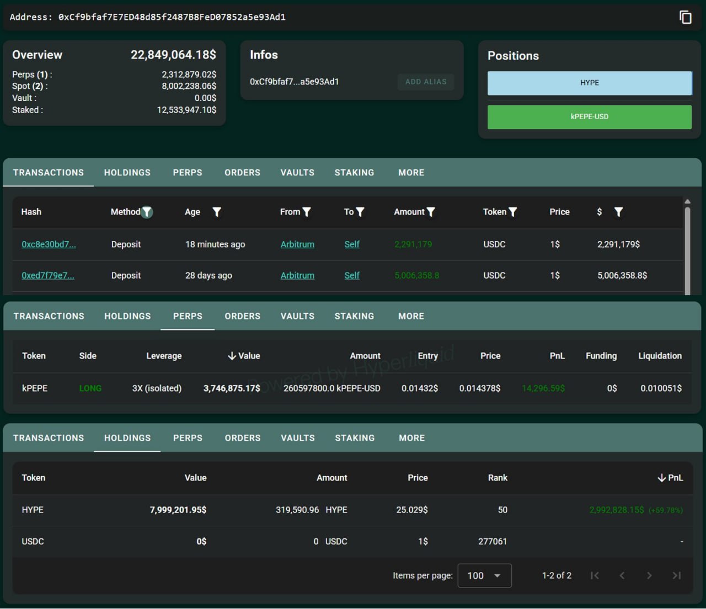Open transaction hash 0xc8e30bd7...
Image resolution: width=706 pixels, height=609 pixels.
49,244
